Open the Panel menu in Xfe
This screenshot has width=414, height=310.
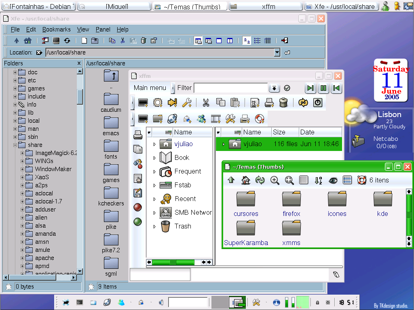[x=103, y=29]
